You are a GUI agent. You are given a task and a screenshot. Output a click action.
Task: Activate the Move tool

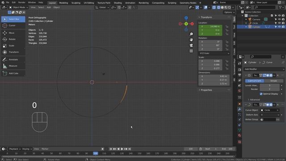click(x=13, y=33)
